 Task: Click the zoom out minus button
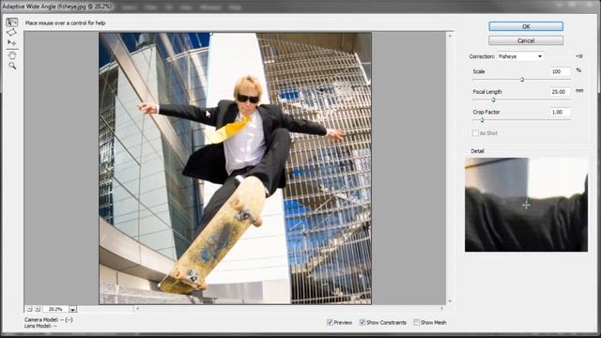click(x=29, y=309)
